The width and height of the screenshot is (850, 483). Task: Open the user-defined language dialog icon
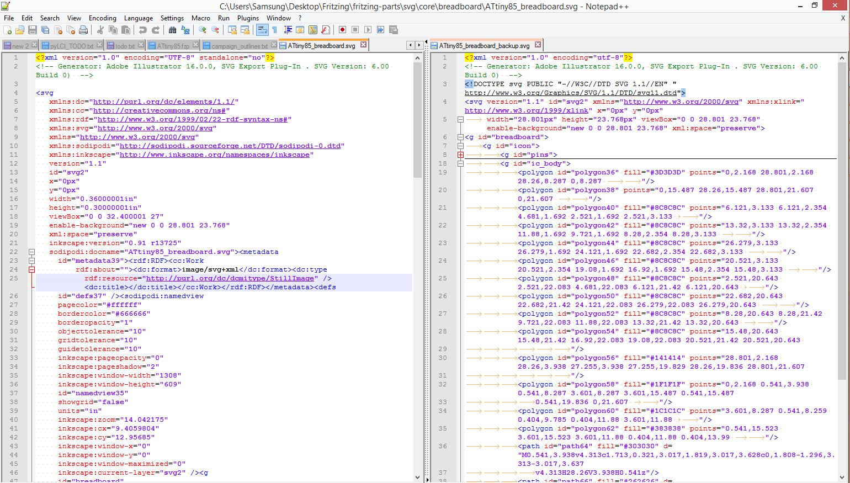click(x=300, y=30)
